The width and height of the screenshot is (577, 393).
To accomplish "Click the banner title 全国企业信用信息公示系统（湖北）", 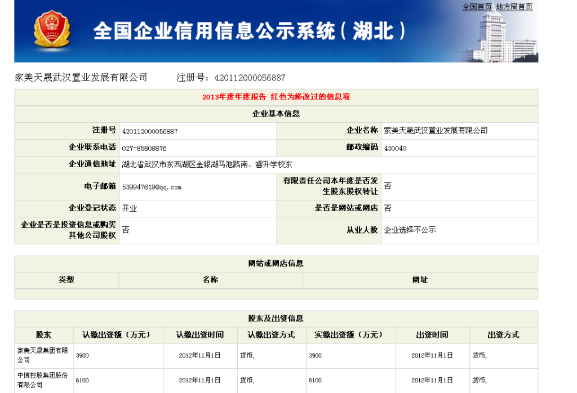I will pos(250,31).
